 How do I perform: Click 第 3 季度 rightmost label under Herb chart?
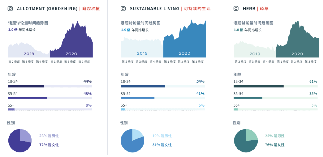click(x=311, y=62)
